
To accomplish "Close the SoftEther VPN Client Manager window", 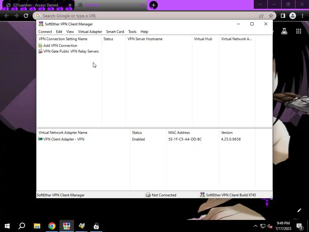I will point(266,24).
